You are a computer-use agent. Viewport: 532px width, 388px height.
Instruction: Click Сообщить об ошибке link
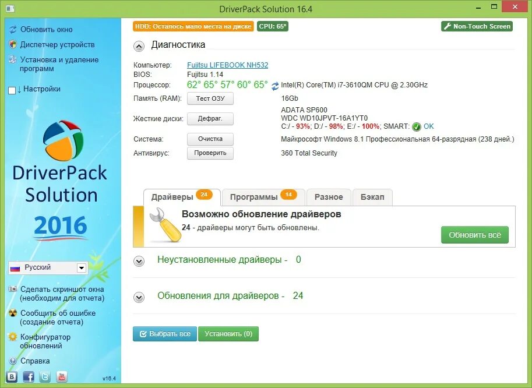pos(58,318)
